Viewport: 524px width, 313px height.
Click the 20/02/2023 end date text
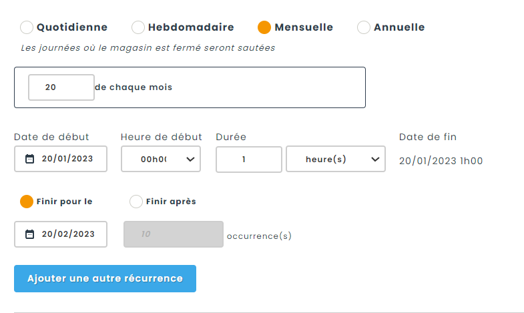[x=67, y=234]
